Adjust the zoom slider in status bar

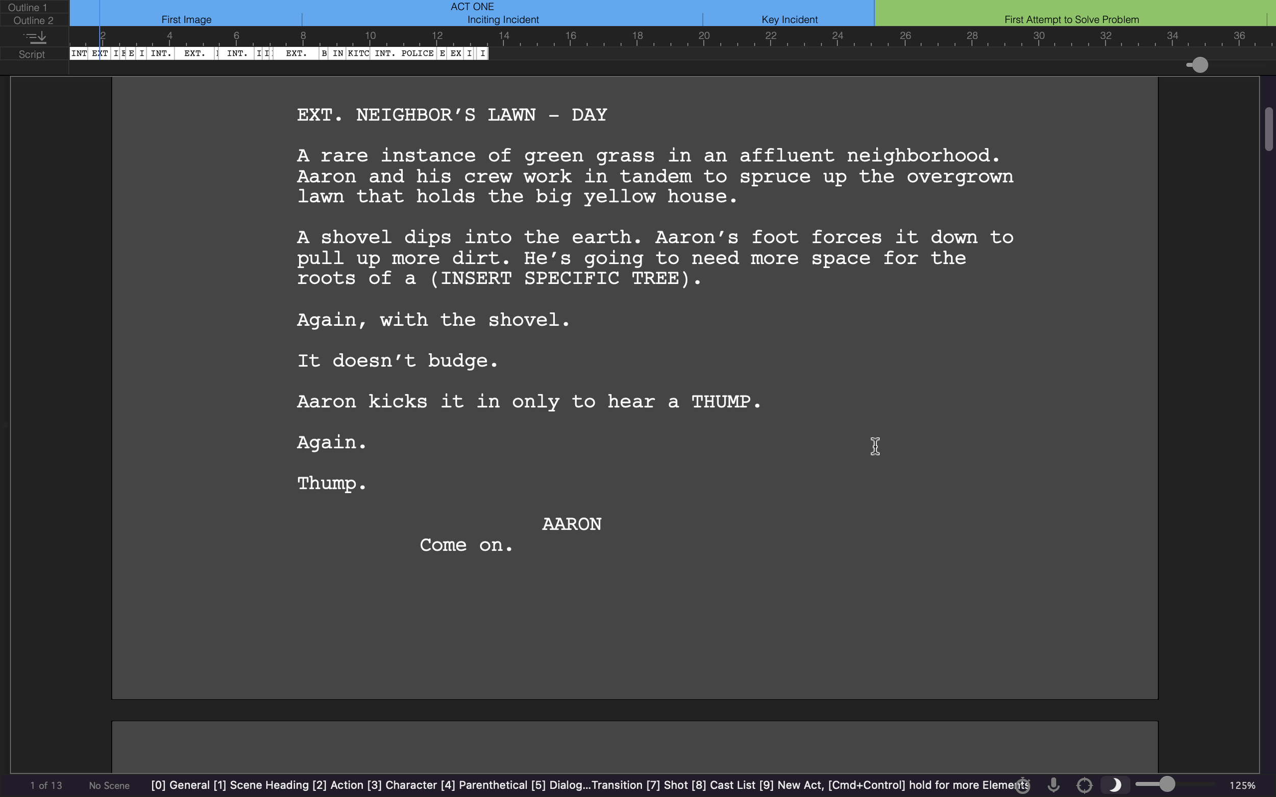[x=1167, y=784]
